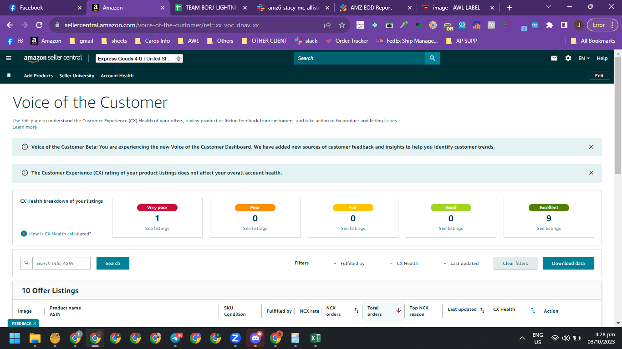Open the How is CX Health calculated link
This screenshot has width=622, height=349.
[60, 234]
